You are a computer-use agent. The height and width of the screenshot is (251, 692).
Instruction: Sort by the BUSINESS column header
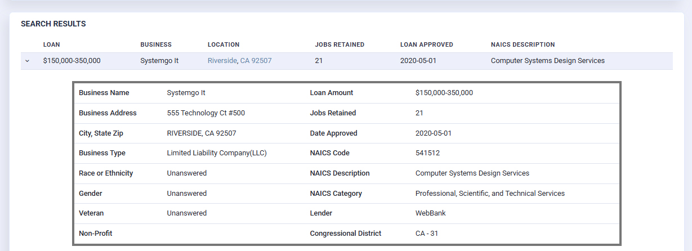tap(156, 44)
